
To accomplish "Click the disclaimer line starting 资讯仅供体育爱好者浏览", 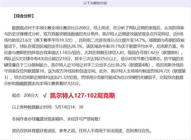I will click(x=82, y=131).
